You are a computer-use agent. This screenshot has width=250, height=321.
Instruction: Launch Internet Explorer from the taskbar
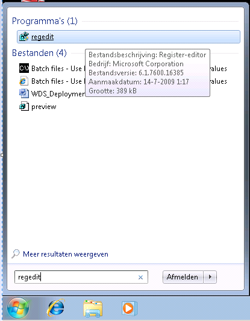[x=56, y=308]
